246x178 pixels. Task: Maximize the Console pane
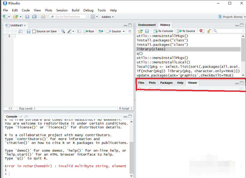pos(130,116)
